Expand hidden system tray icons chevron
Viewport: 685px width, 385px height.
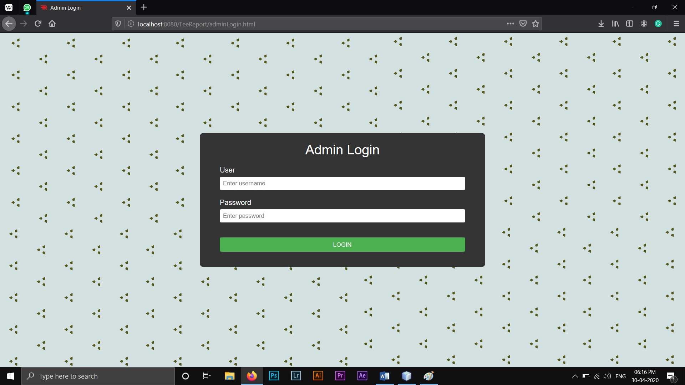pos(575,376)
